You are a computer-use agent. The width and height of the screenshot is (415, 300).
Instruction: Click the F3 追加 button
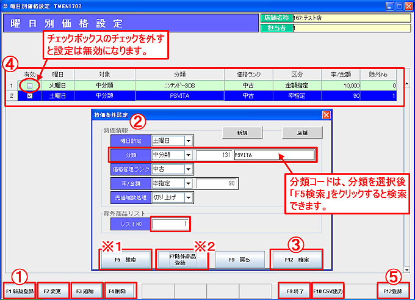[85, 291]
